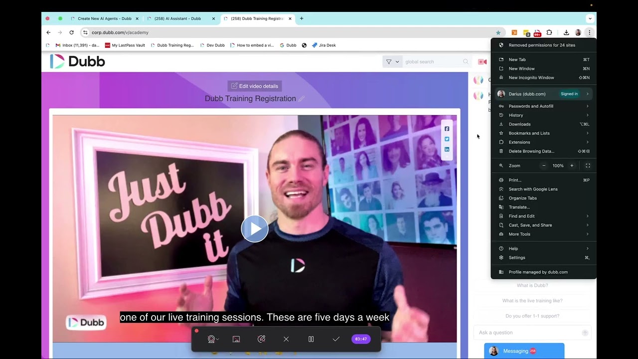This screenshot has width=638, height=359.
Task: Bookmark this page with the star icon
Action: click(498, 32)
